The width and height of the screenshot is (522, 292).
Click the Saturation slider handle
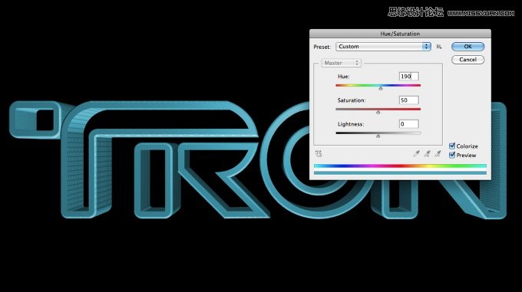tap(378, 113)
